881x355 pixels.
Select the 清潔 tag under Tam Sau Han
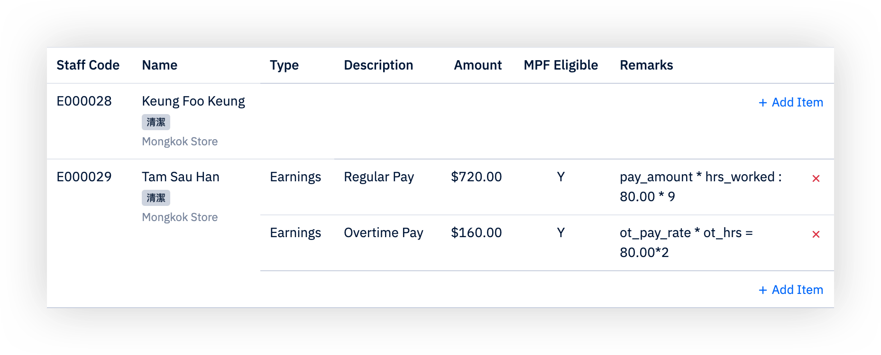point(156,198)
